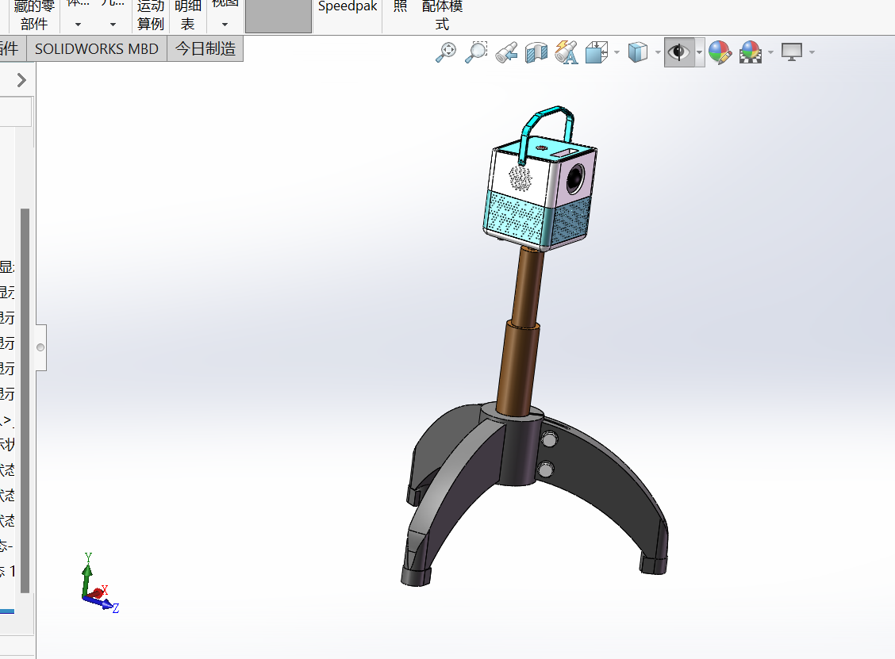This screenshot has width=895, height=659.
Task: Expand Hide/Show Items dropdown arrow
Action: pyautogui.click(x=699, y=52)
